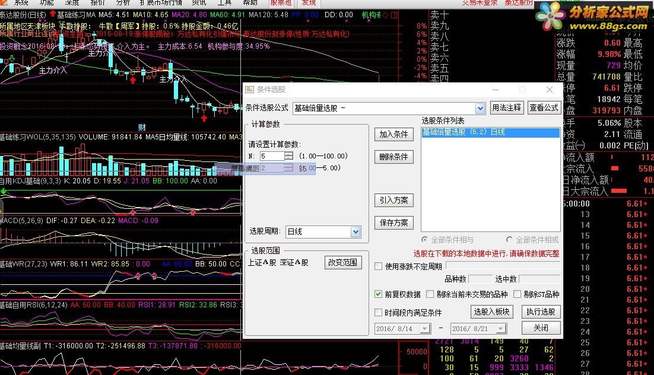Open the 报价 menu
This screenshot has width=654, height=375.
[97, 2]
